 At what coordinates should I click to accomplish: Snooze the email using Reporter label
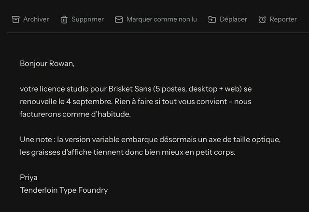pos(283,19)
